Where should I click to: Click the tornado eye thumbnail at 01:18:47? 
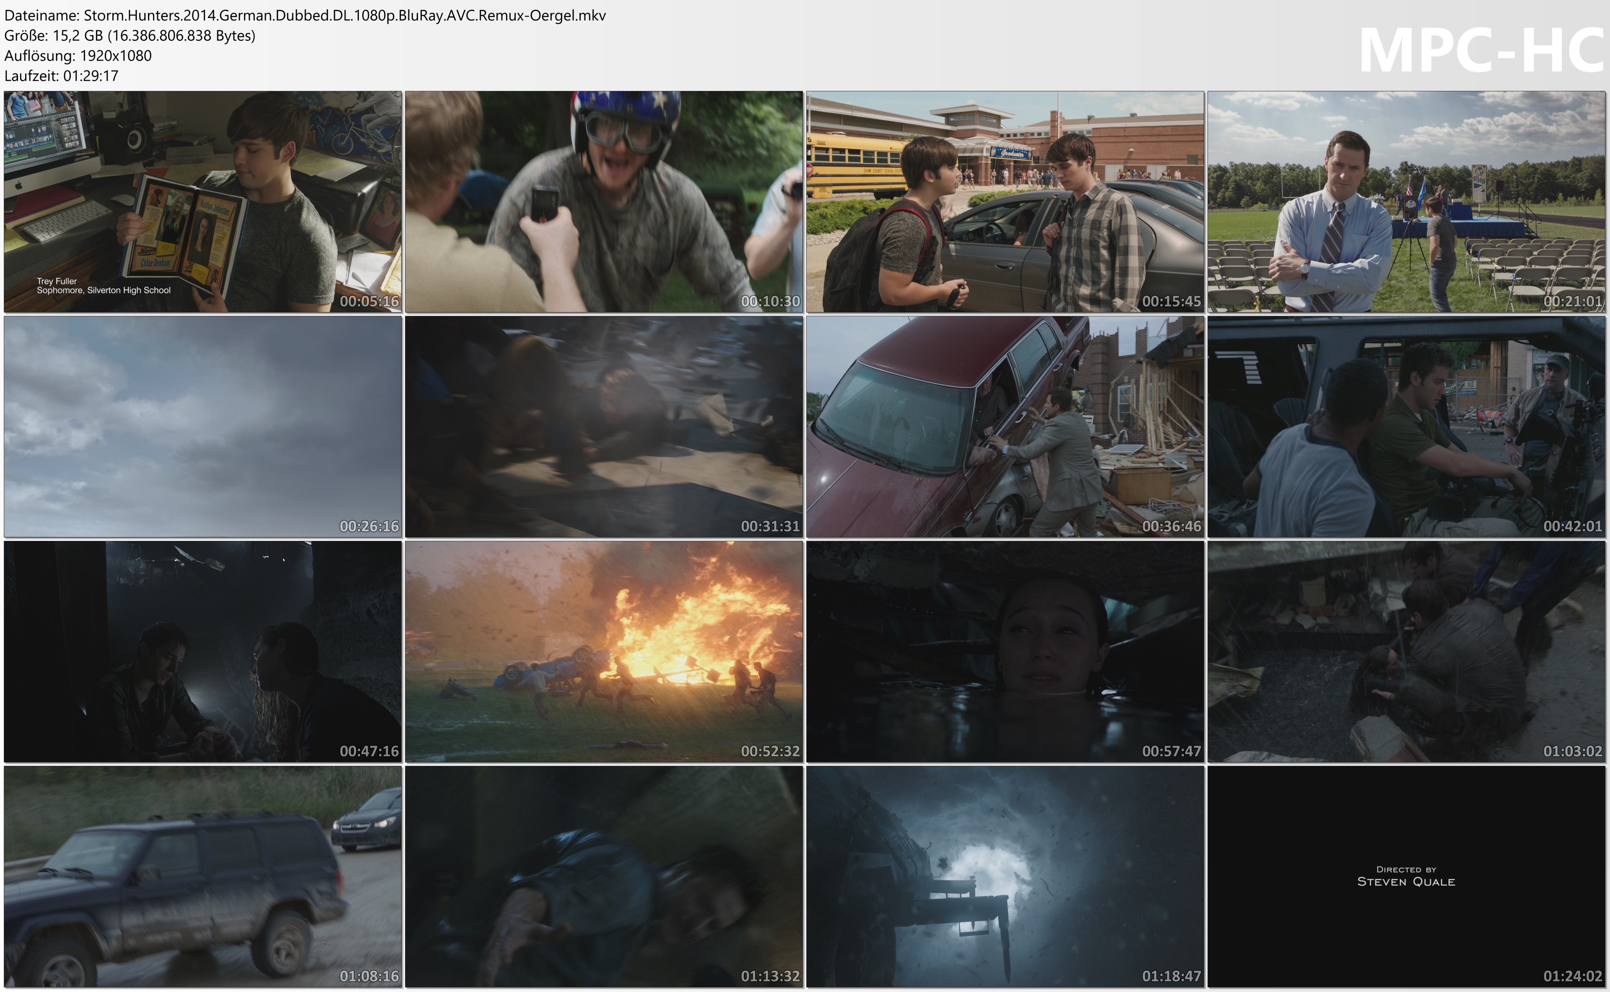point(1005,876)
